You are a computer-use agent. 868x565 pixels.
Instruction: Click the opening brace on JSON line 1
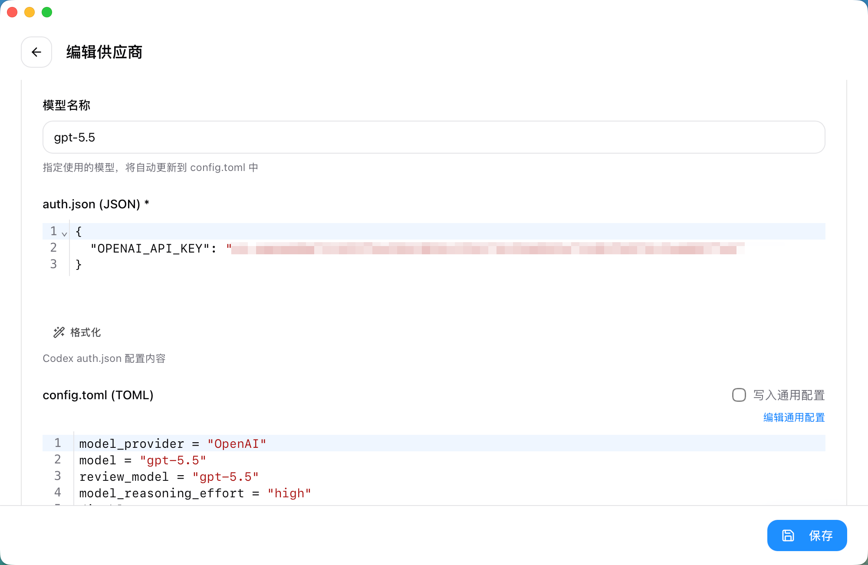tap(79, 231)
